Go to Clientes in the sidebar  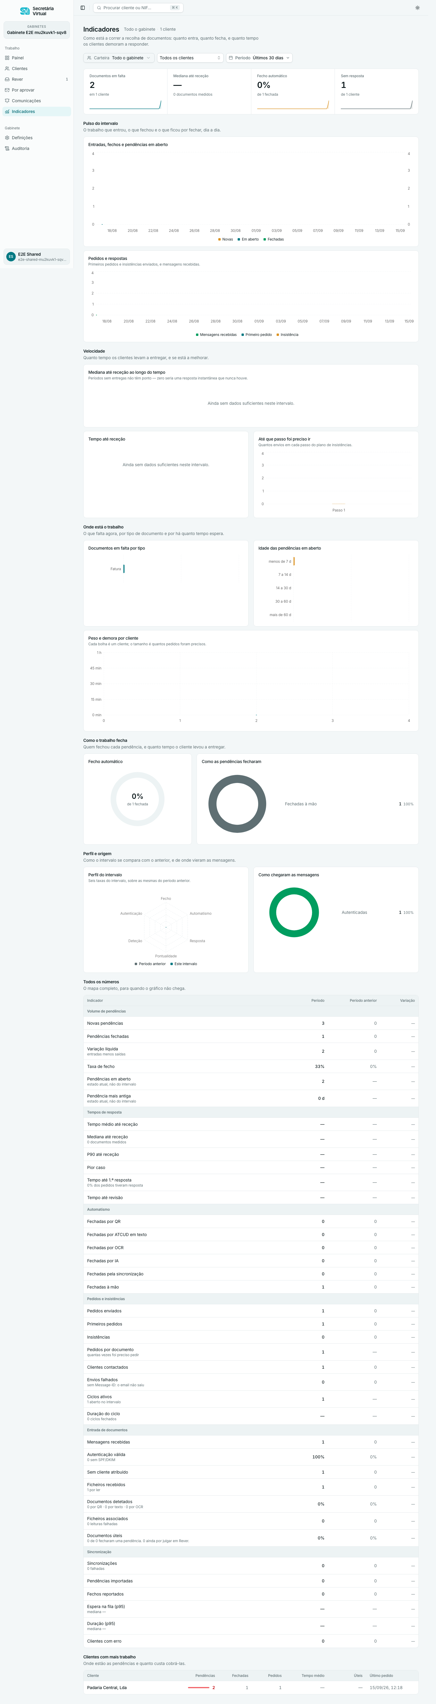[36, 68]
